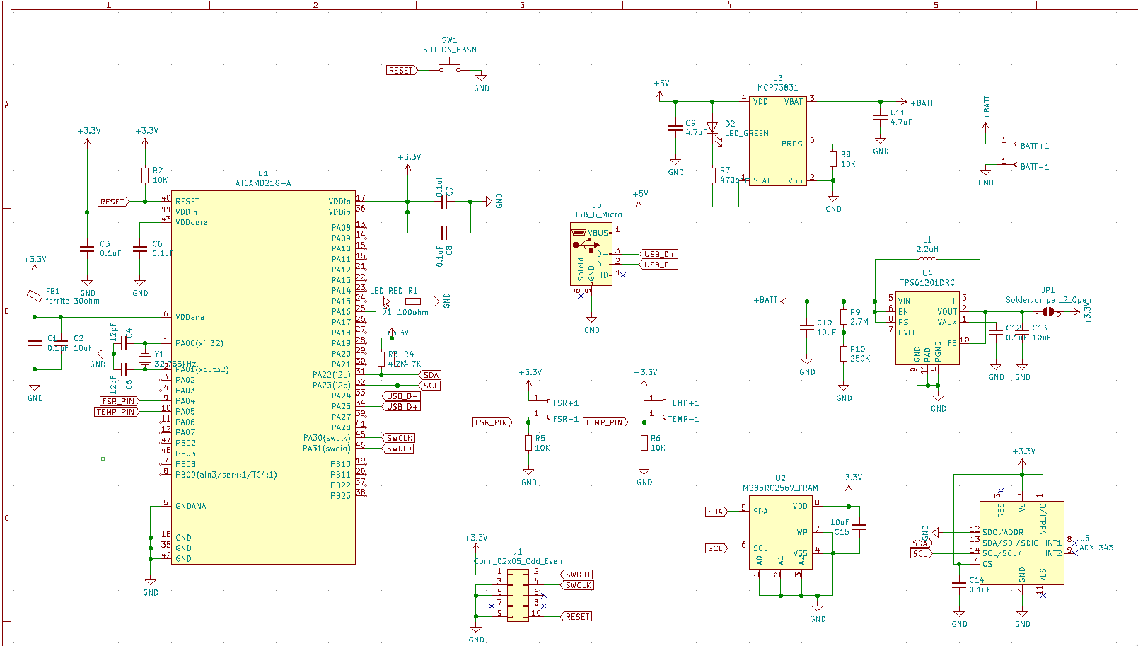Select the U5 ADXL343 accelerometer body
The height and width of the screenshot is (646, 1138).
(1022, 543)
